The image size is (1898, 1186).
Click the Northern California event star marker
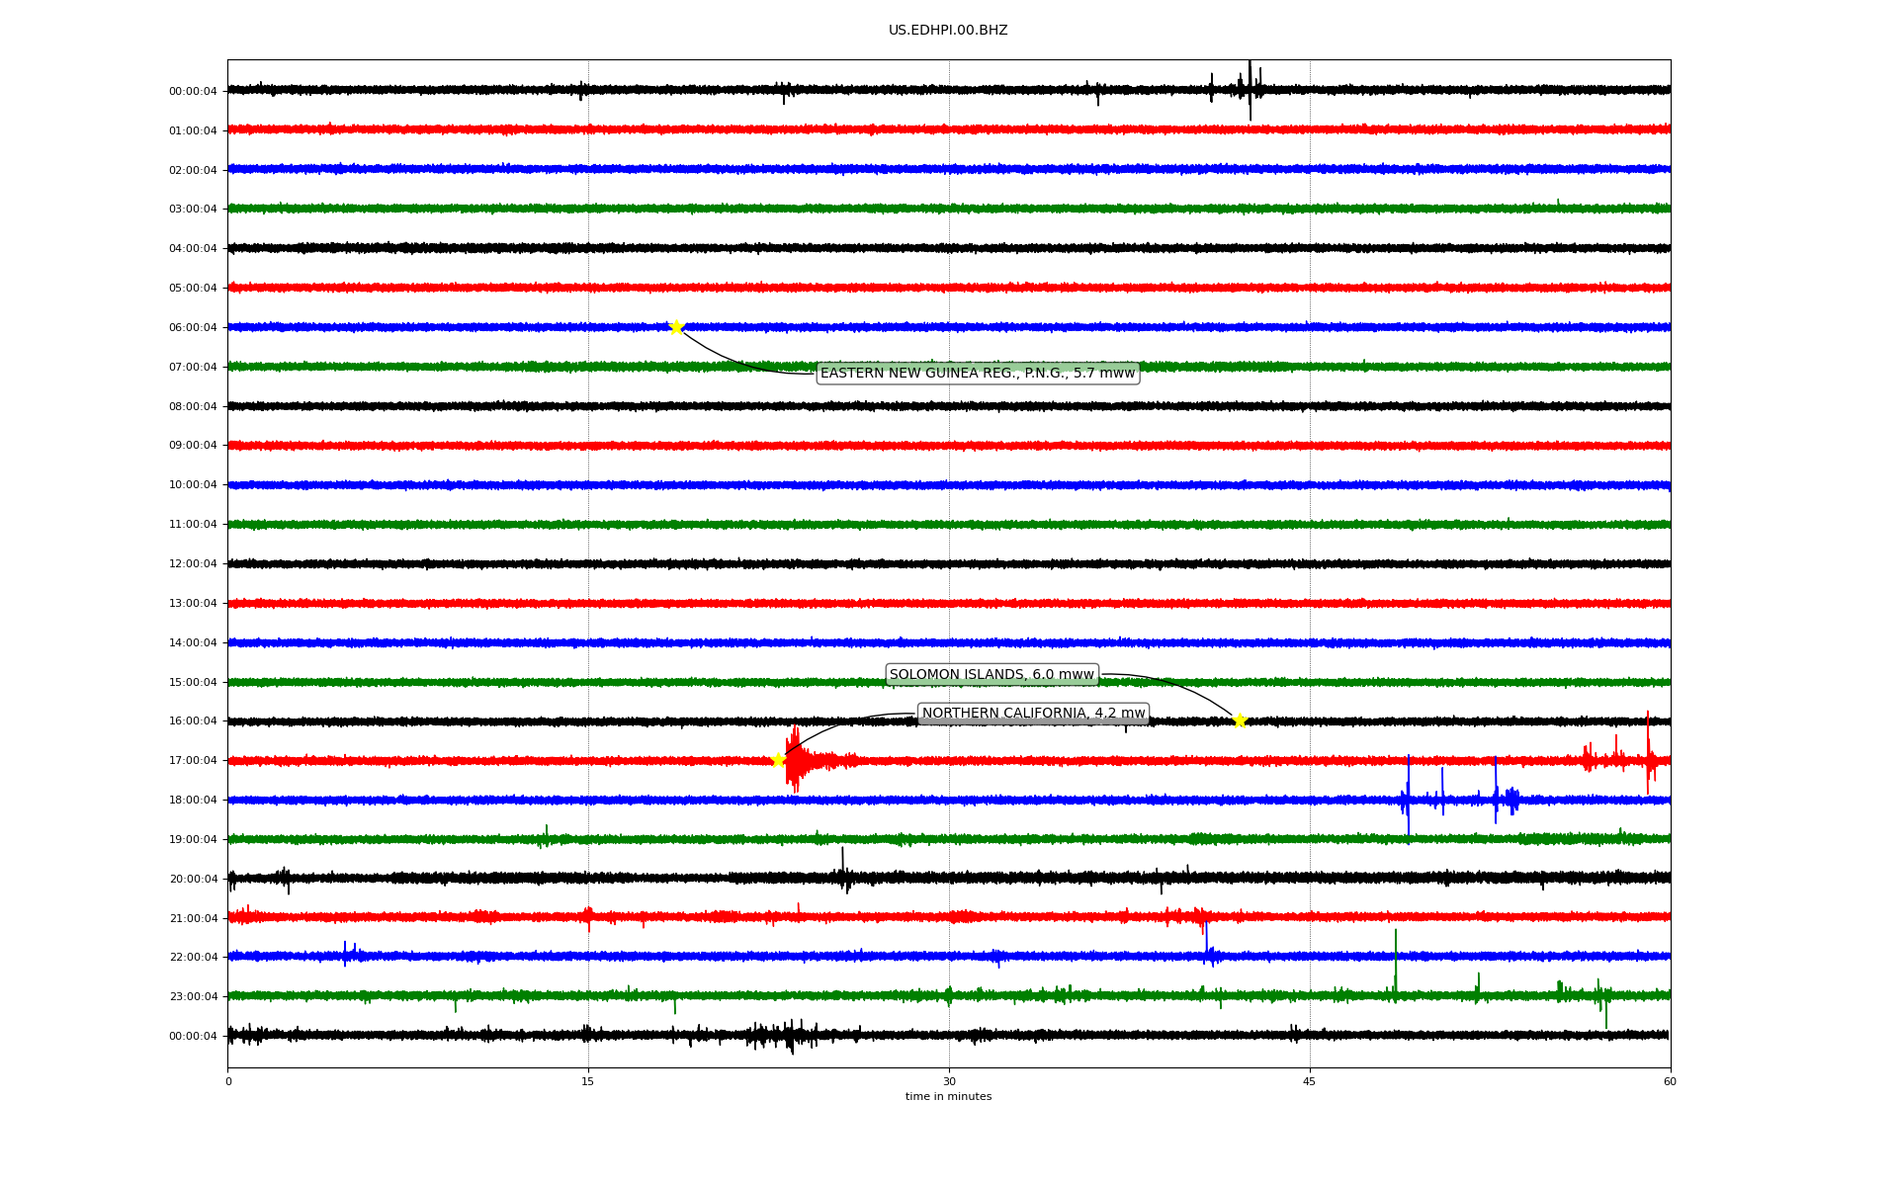click(x=778, y=760)
